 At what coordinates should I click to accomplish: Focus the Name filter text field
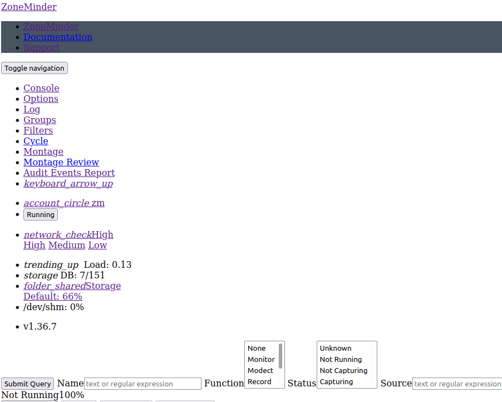pyautogui.click(x=143, y=384)
